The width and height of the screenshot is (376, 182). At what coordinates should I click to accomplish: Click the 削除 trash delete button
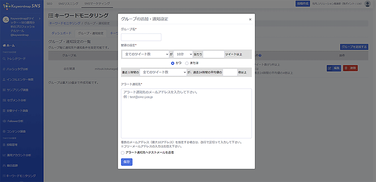[x=350, y=68]
